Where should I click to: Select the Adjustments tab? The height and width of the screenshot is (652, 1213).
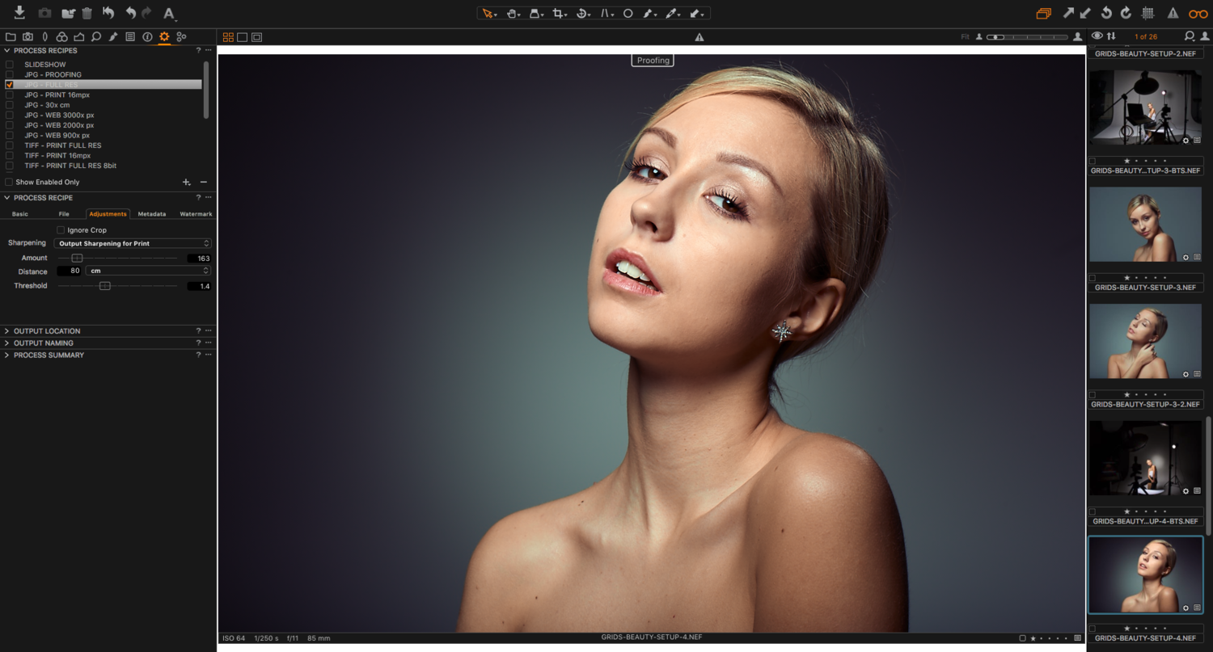tap(108, 214)
